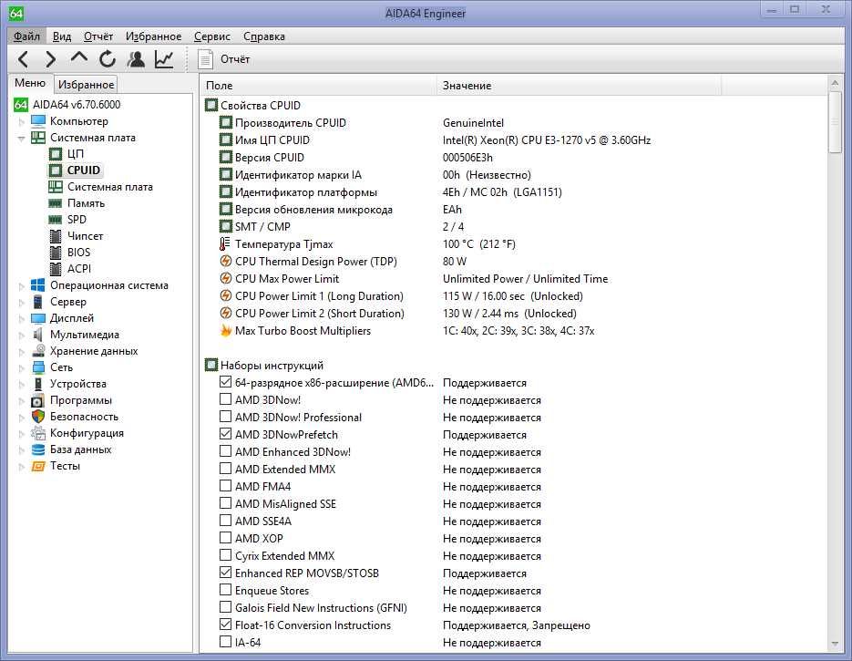Click the motherboard icon beside the top Системная плата

[x=38, y=138]
